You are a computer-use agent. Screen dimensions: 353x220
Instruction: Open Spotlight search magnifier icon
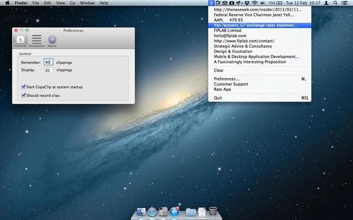click(335, 3)
